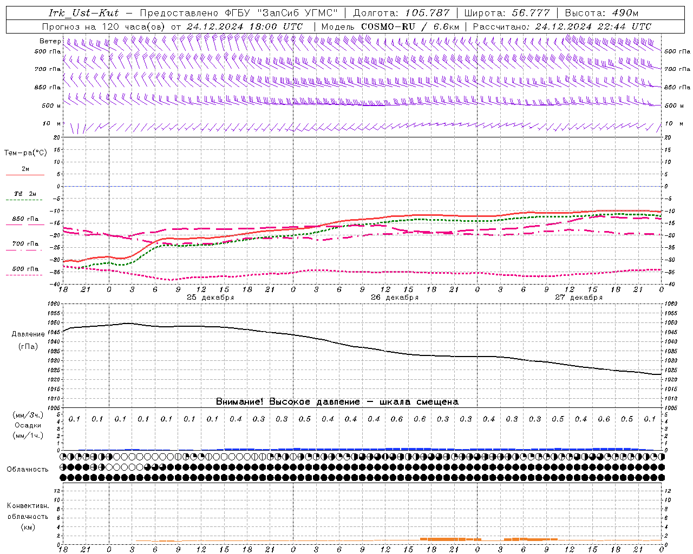Click the 26 декабря date label
Viewport: 693px width, 554px height.
395,298
